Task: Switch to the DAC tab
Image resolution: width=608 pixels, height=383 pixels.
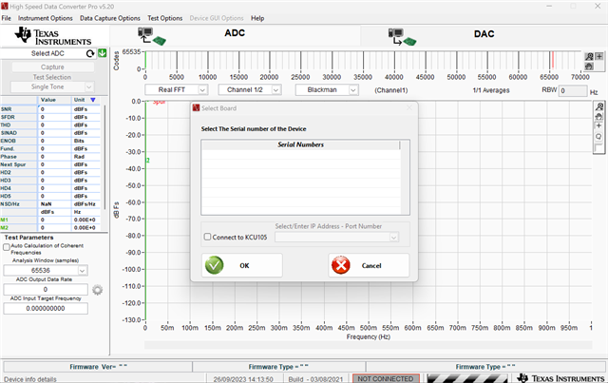Action: (x=483, y=36)
